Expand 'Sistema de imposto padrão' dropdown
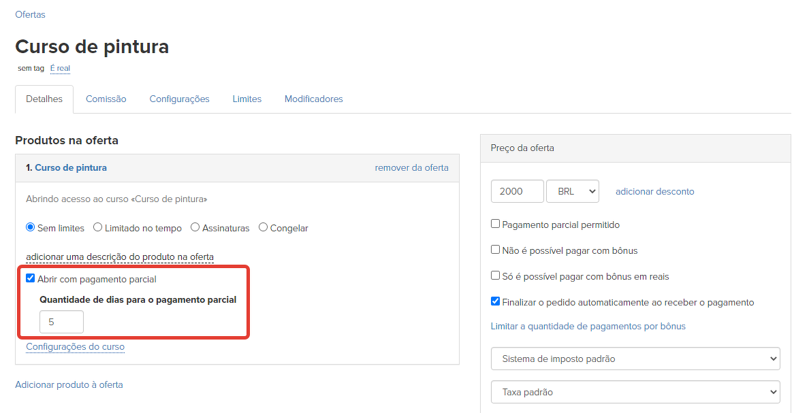Image resolution: width=794 pixels, height=413 pixels. pyautogui.click(x=635, y=358)
